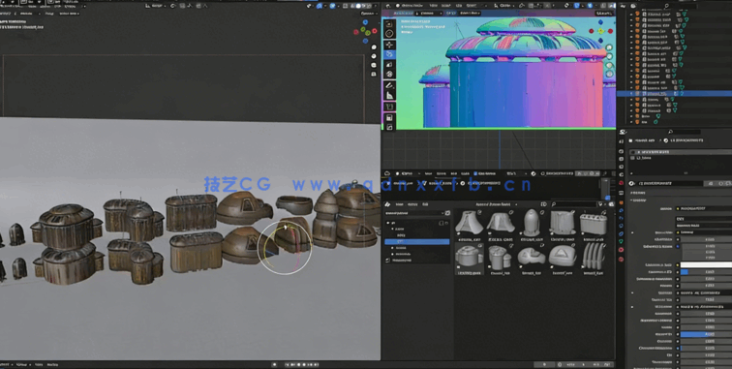732x369 pixels.
Task: Select the Move tool in the normal-map viewport toolbar
Action: [x=389, y=45]
